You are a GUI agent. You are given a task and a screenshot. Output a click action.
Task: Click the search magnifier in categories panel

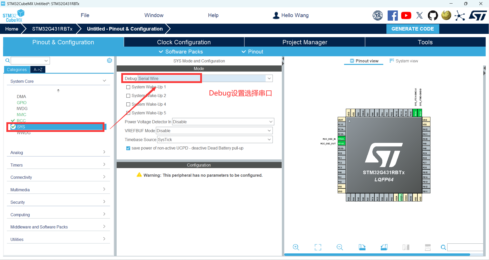click(x=8, y=60)
